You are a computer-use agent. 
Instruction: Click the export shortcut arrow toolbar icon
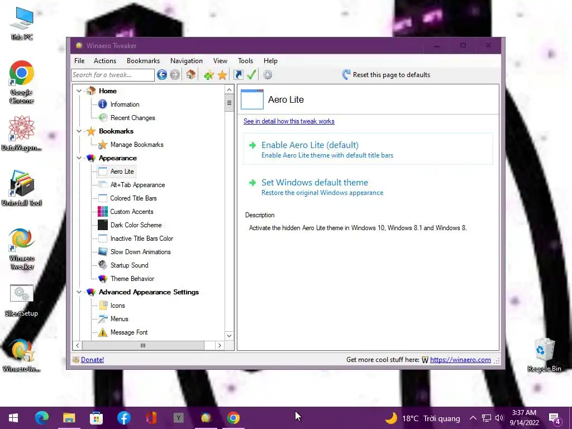click(238, 75)
